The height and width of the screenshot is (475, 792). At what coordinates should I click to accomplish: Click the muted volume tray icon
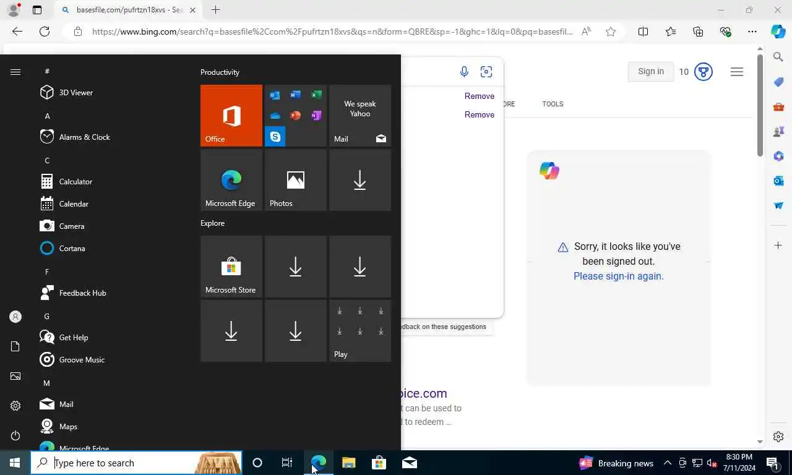(712, 463)
